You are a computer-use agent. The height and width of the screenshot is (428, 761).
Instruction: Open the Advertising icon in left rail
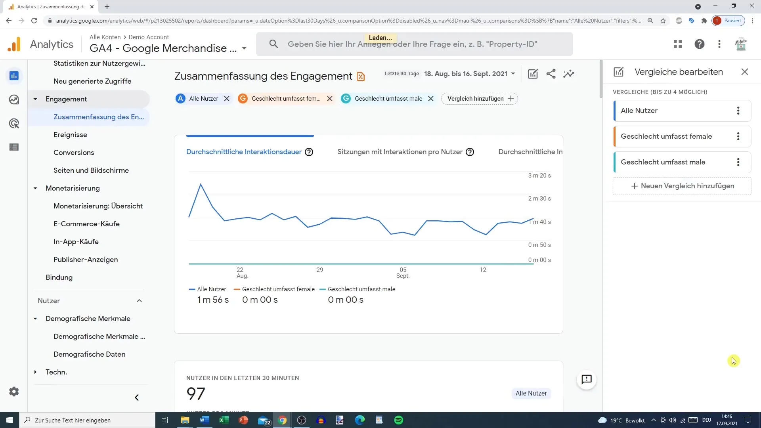coord(14,123)
